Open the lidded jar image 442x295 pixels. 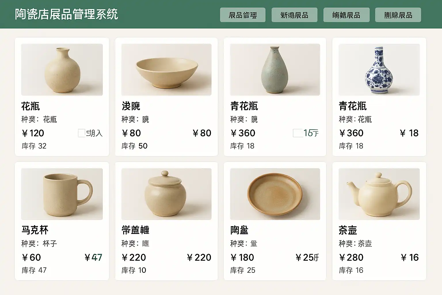tap(166, 194)
